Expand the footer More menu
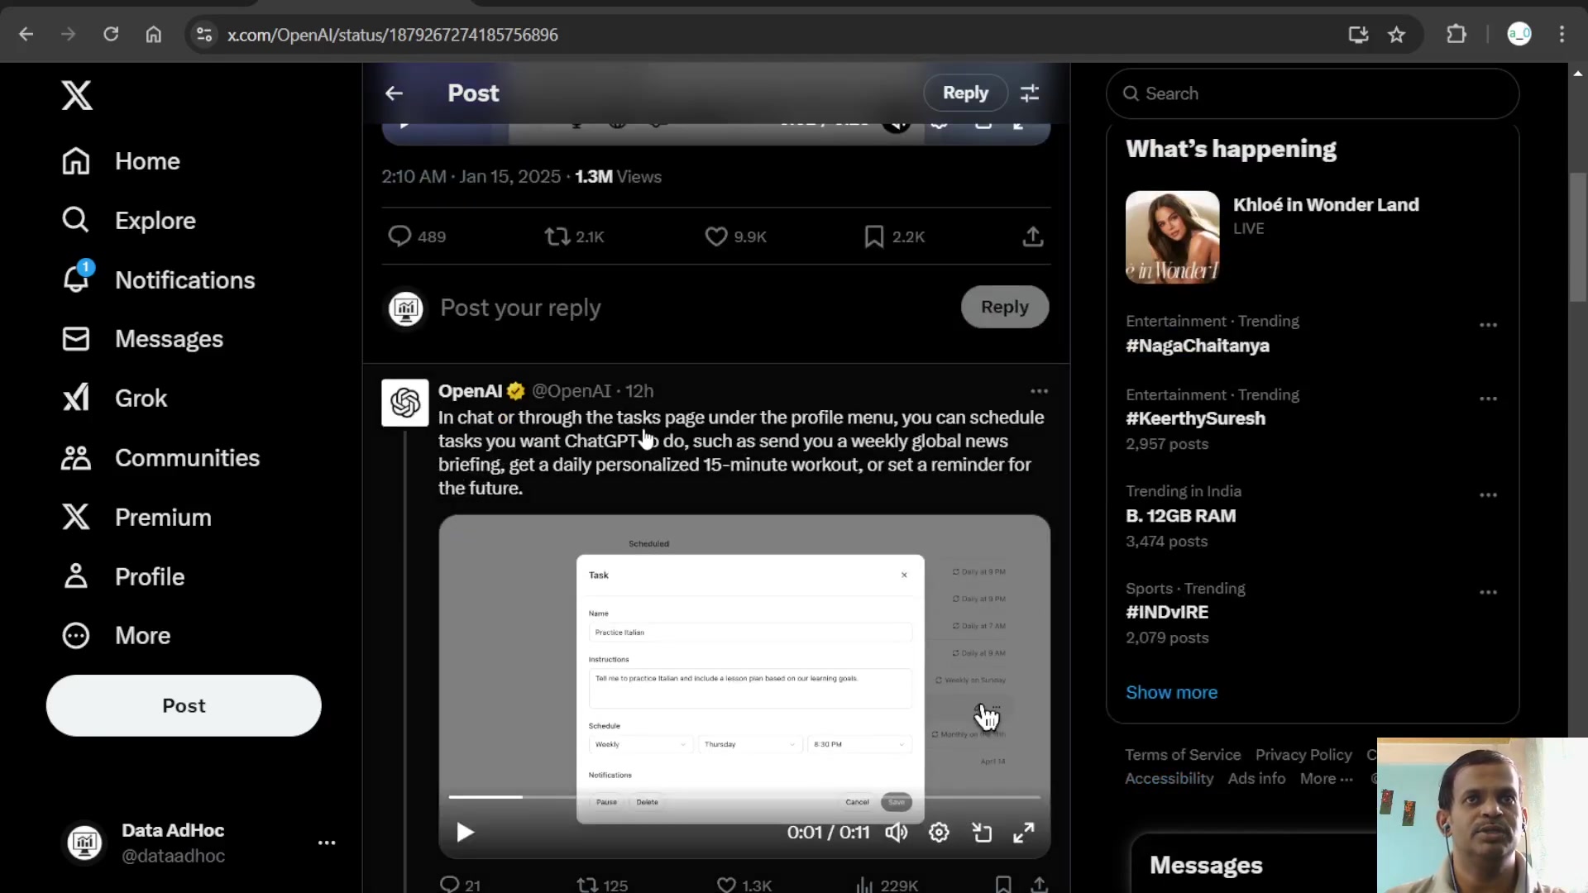Image resolution: width=1588 pixels, height=893 pixels. pos(1327,779)
